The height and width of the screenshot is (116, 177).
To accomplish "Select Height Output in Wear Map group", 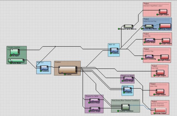I will [160, 91].
